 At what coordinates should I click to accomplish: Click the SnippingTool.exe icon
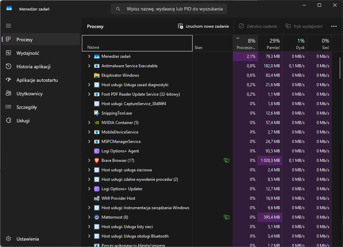[97, 113]
